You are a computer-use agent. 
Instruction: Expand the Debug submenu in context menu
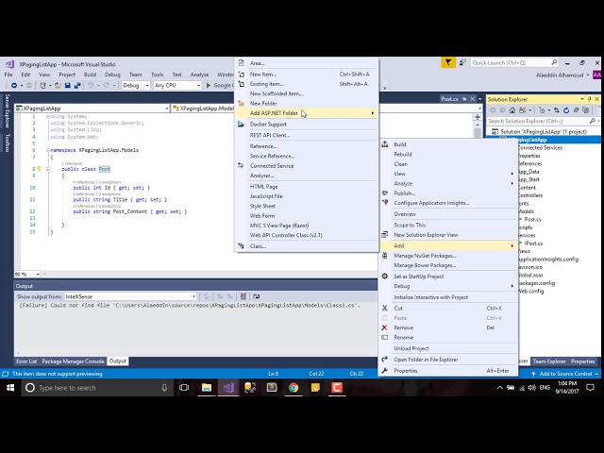coord(448,286)
